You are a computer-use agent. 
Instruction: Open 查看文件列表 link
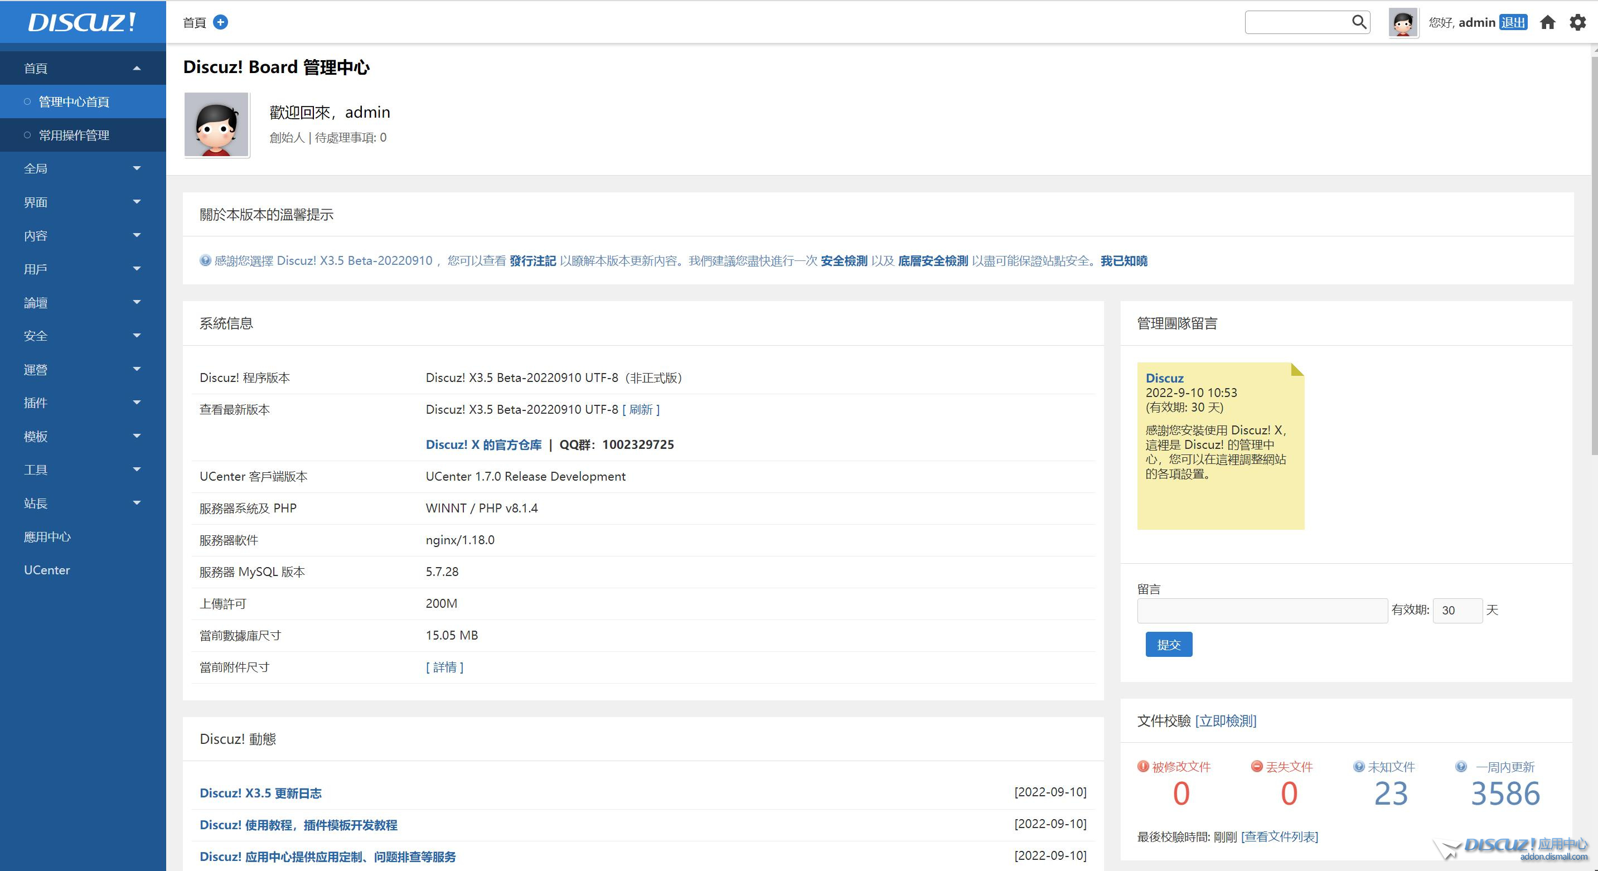[1280, 836]
